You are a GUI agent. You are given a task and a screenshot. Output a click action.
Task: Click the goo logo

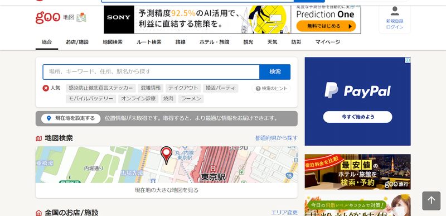48,17
